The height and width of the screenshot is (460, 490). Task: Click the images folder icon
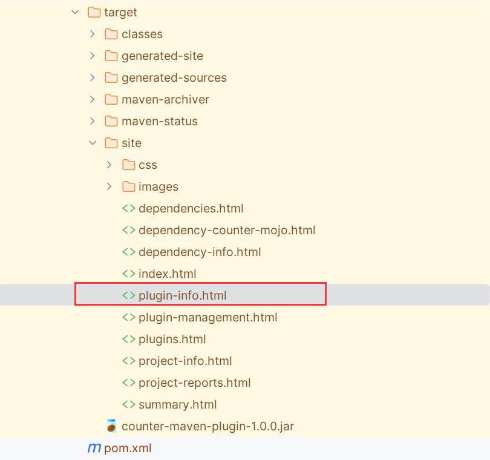point(129,186)
